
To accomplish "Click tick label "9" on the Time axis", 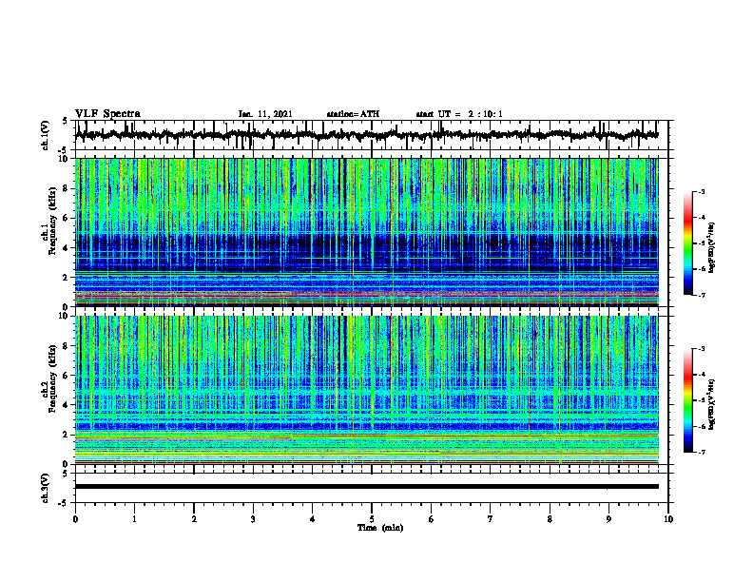I will pyautogui.click(x=608, y=519).
